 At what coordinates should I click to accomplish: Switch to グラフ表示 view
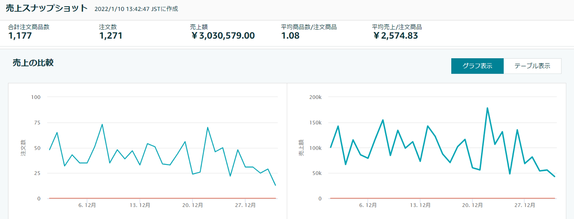[x=477, y=66]
